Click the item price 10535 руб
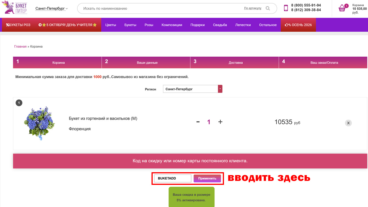Screen dimensions: 368x207 point(287,122)
